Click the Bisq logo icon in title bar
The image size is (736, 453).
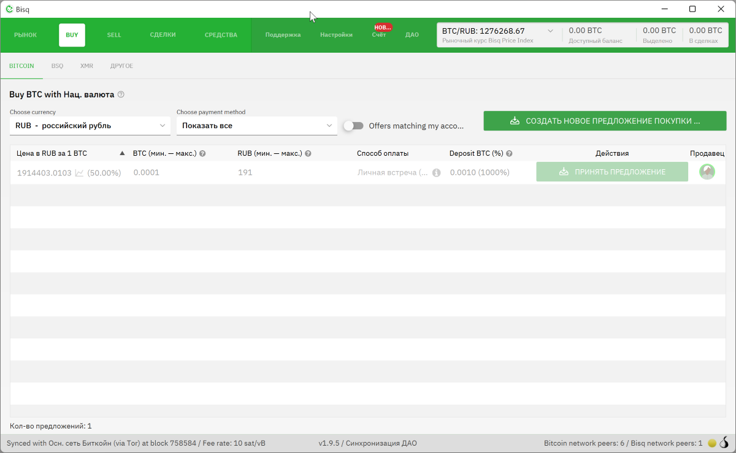[9, 9]
